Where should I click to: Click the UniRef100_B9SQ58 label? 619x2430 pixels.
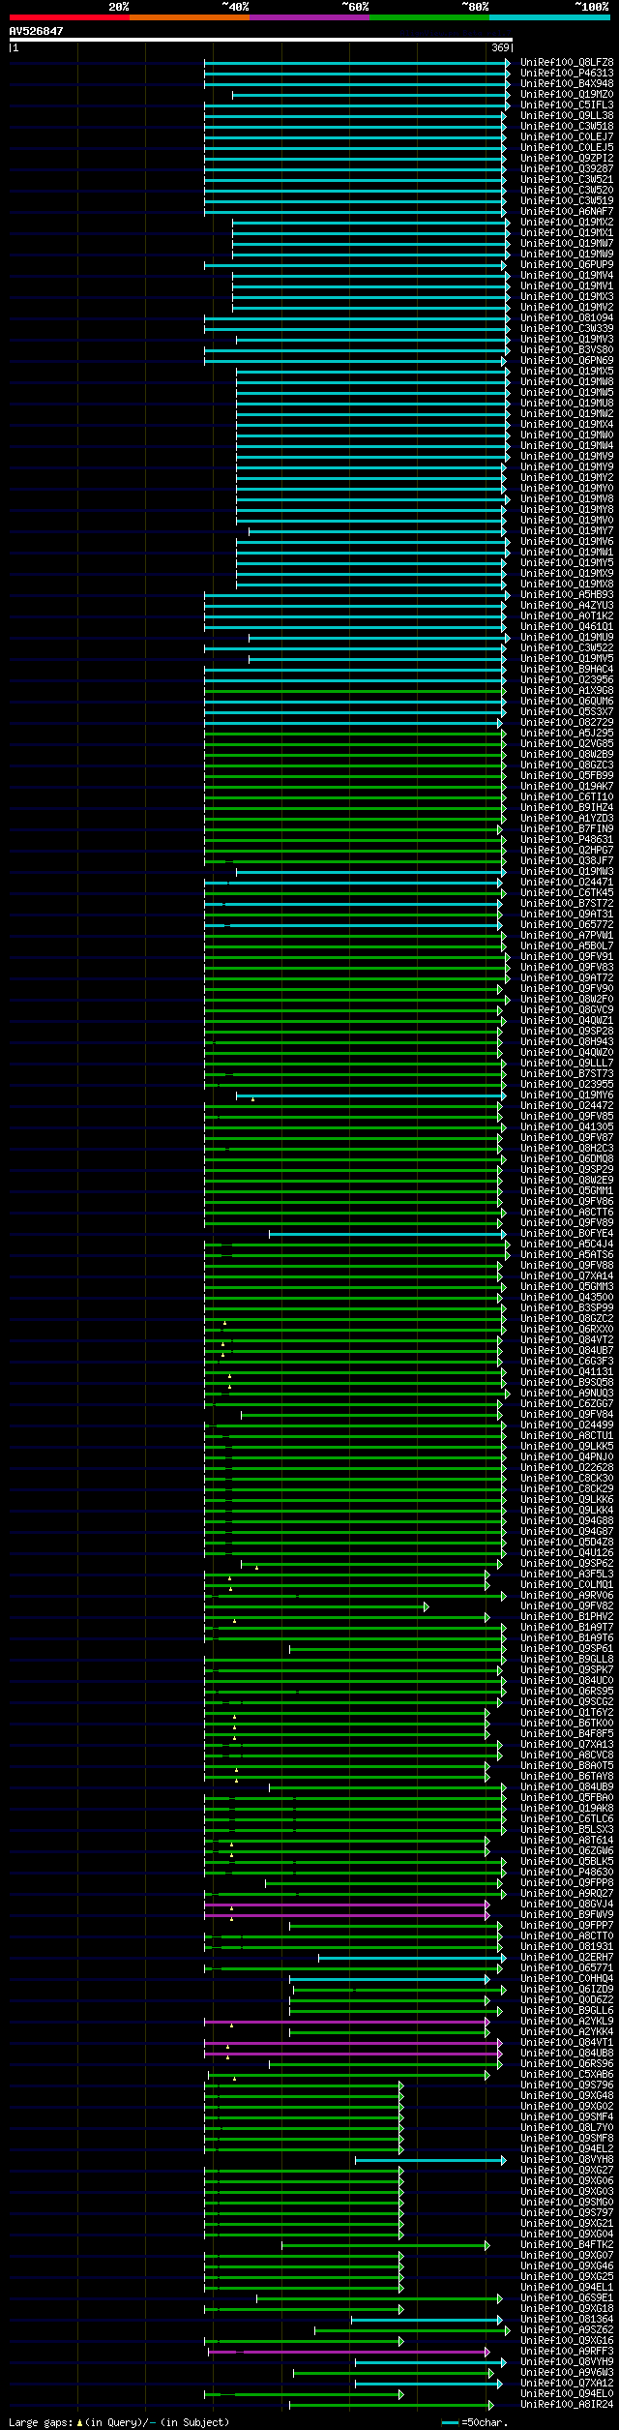(567, 1383)
